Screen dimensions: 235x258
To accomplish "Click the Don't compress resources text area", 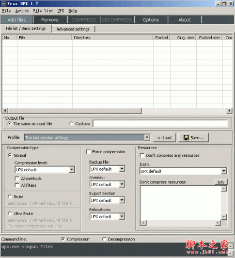I will point(181,203).
